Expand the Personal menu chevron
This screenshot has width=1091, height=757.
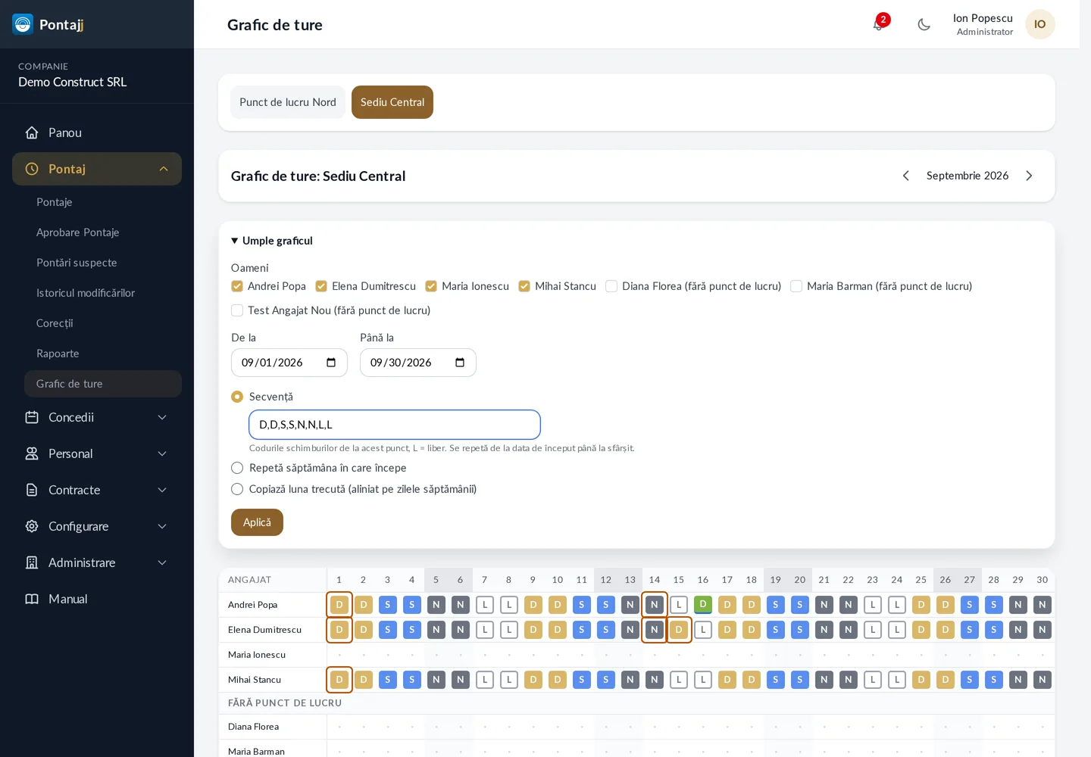pyautogui.click(x=162, y=453)
